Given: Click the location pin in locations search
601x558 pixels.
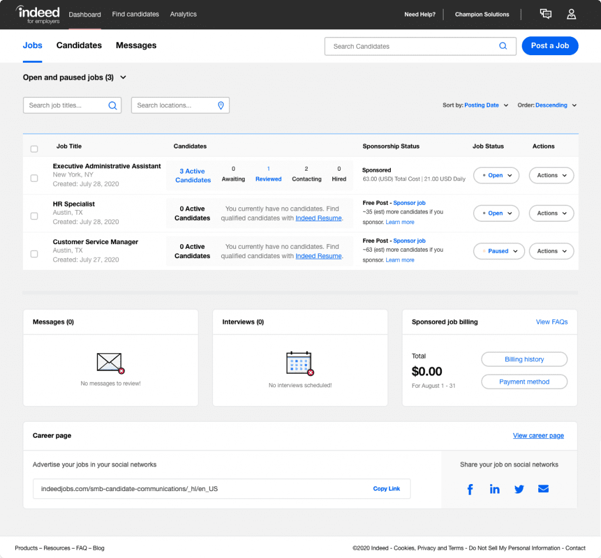Looking at the screenshot, I should tap(221, 105).
